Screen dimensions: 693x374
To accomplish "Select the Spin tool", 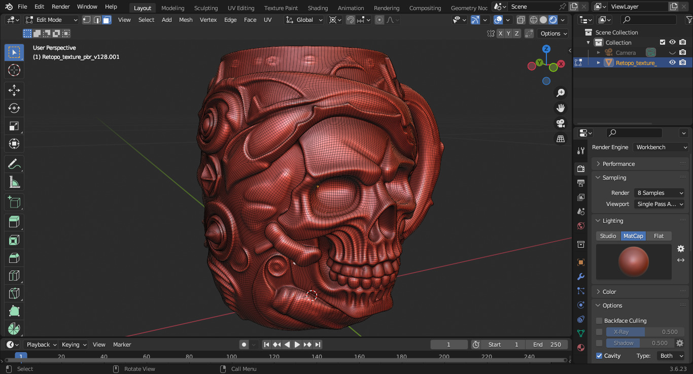I will click(x=14, y=328).
